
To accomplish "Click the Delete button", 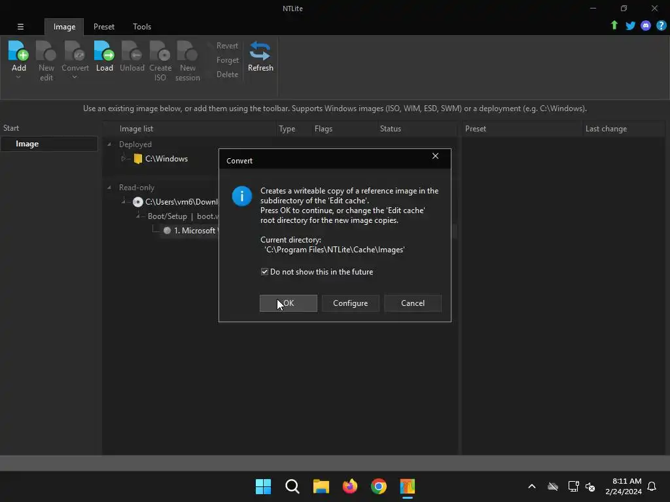I will click(227, 75).
